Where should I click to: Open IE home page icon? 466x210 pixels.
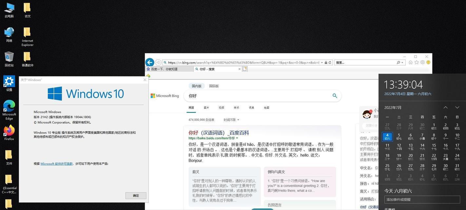point(410,62)
